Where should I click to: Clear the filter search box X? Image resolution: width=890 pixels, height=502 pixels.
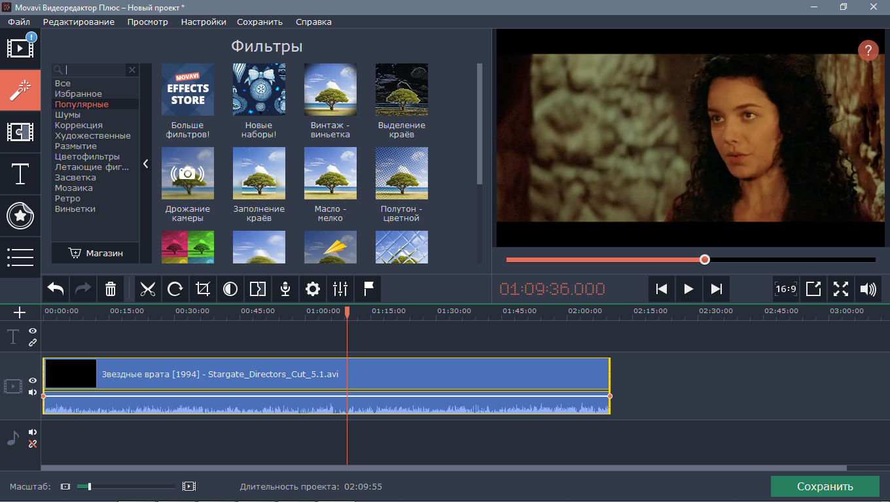coord(132,70)
